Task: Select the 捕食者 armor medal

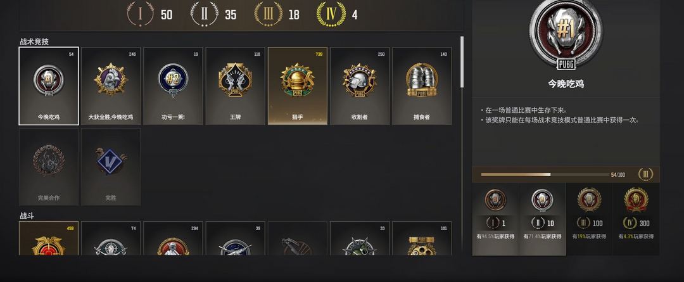Action: coord(422,86)
